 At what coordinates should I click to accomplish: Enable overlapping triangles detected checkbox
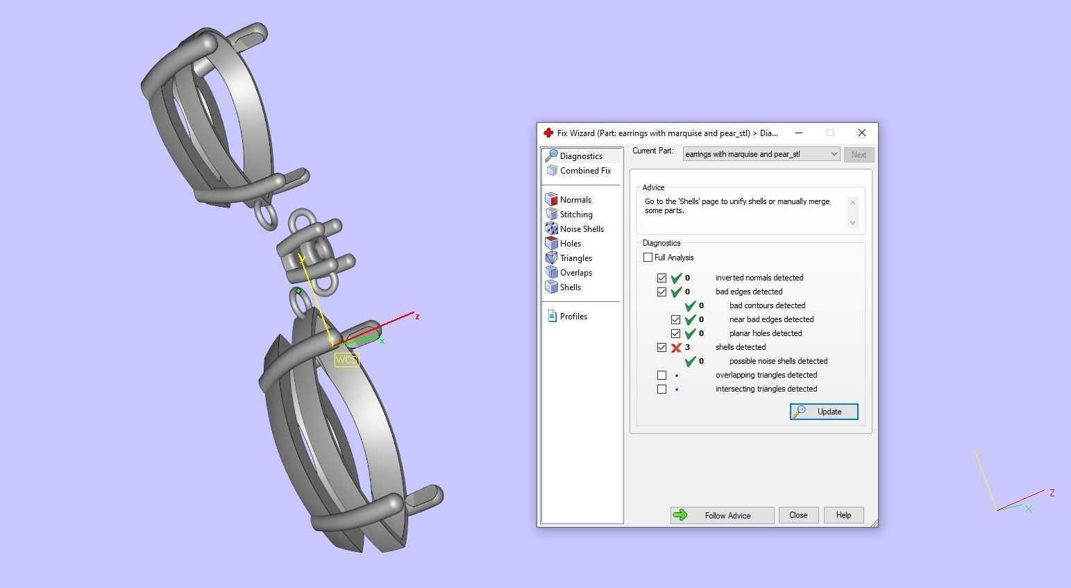pyautogui.click(x=661, y=375)
